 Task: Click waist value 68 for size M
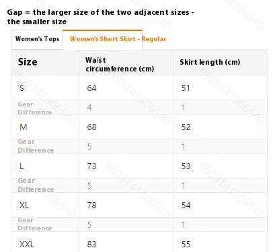pyautogui.click(x=91, y=127)
